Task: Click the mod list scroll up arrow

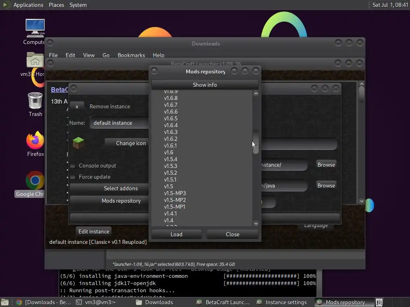Action: [x=256, y=94]
